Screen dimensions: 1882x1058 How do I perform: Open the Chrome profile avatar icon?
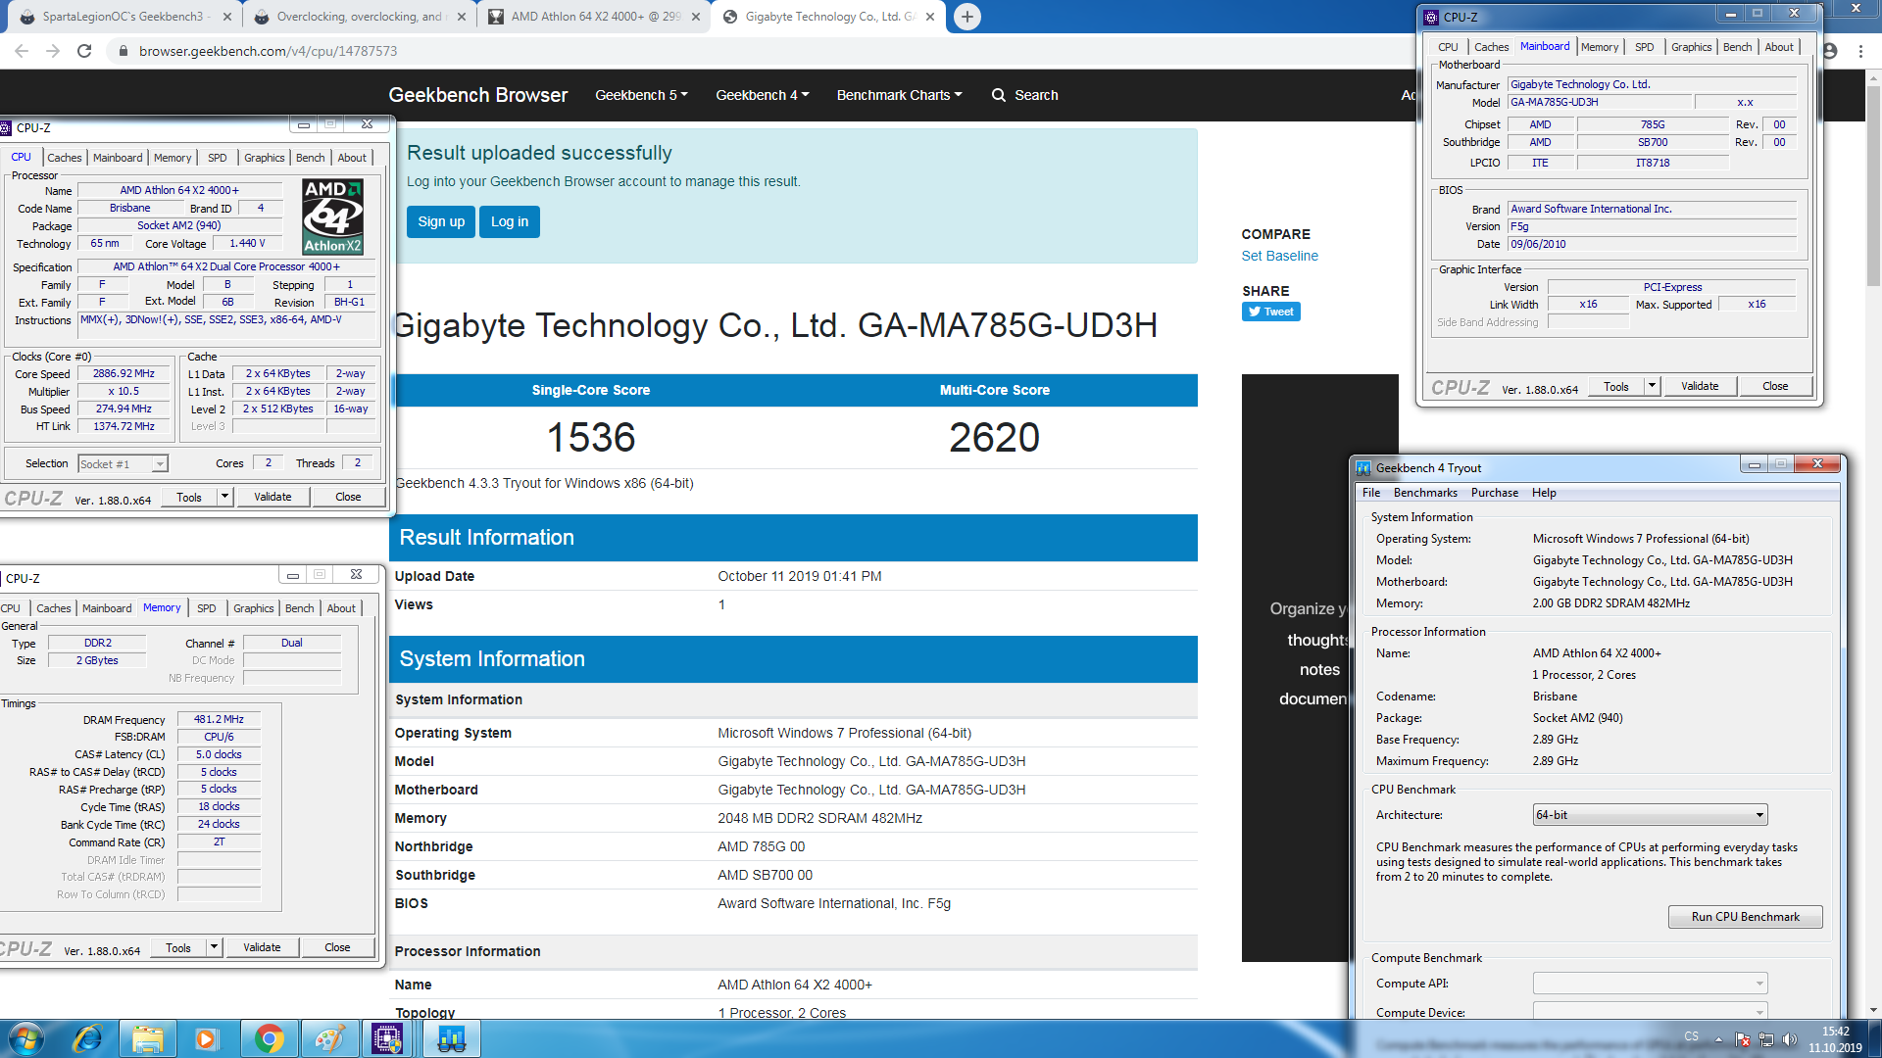pyautogui.click(x=1830, y=51)
